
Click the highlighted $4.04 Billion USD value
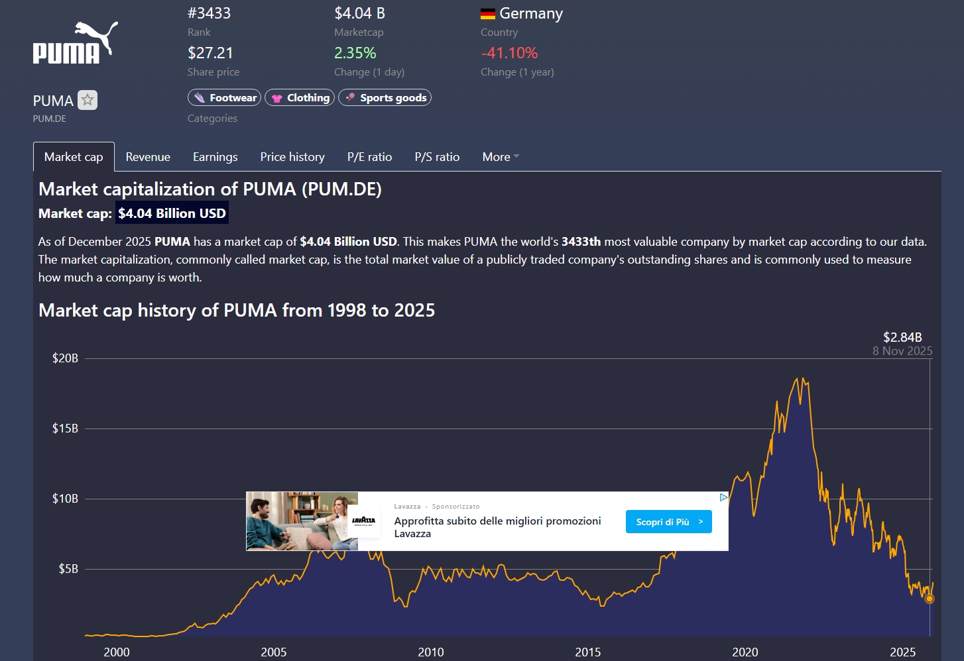pos(172,213)
